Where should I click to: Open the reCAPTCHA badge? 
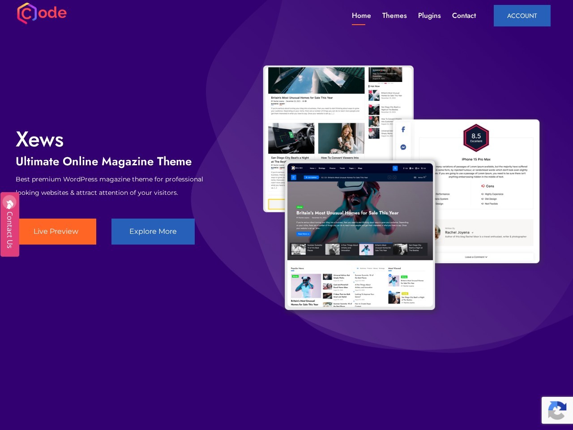click(557, 410)
